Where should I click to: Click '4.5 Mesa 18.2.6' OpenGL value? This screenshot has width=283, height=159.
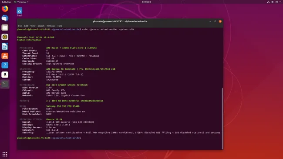pos(65,74)
